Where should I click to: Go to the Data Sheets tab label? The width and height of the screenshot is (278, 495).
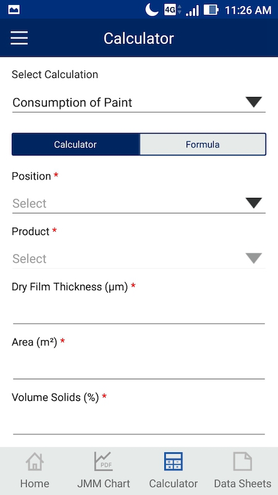point(242,483)
